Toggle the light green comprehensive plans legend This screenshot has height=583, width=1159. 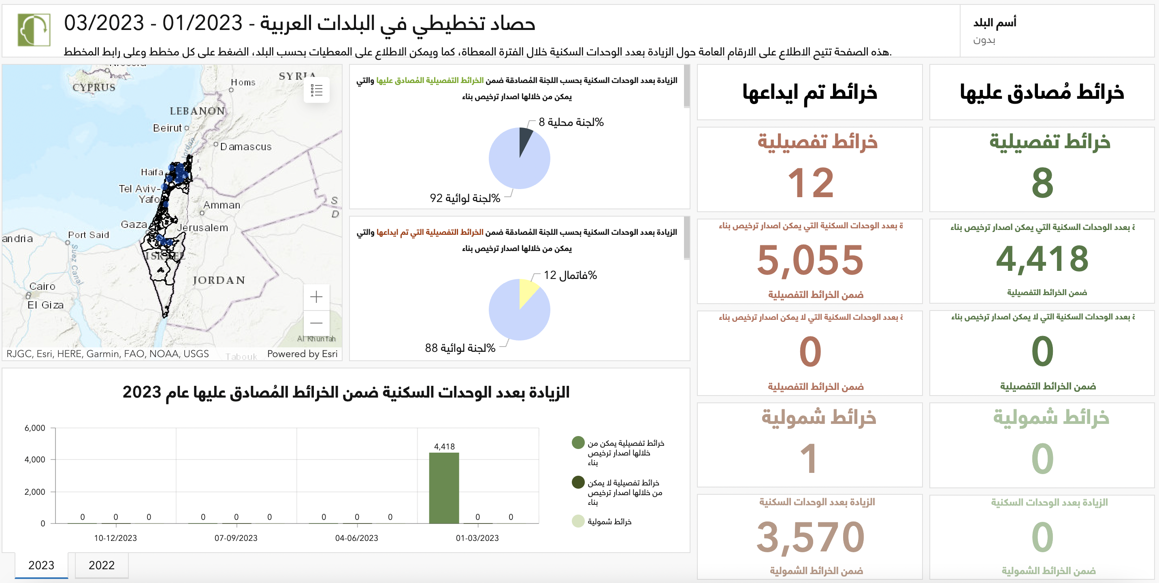578,521
